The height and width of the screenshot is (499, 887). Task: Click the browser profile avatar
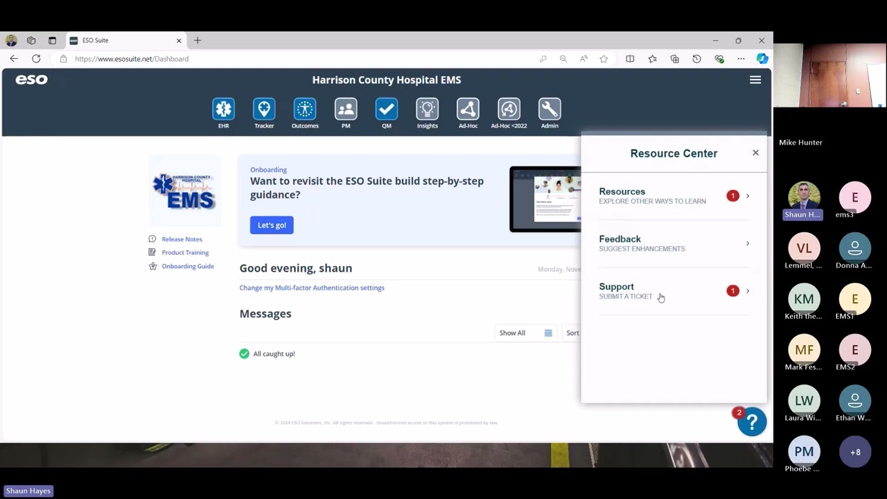(x=11, y=40)
